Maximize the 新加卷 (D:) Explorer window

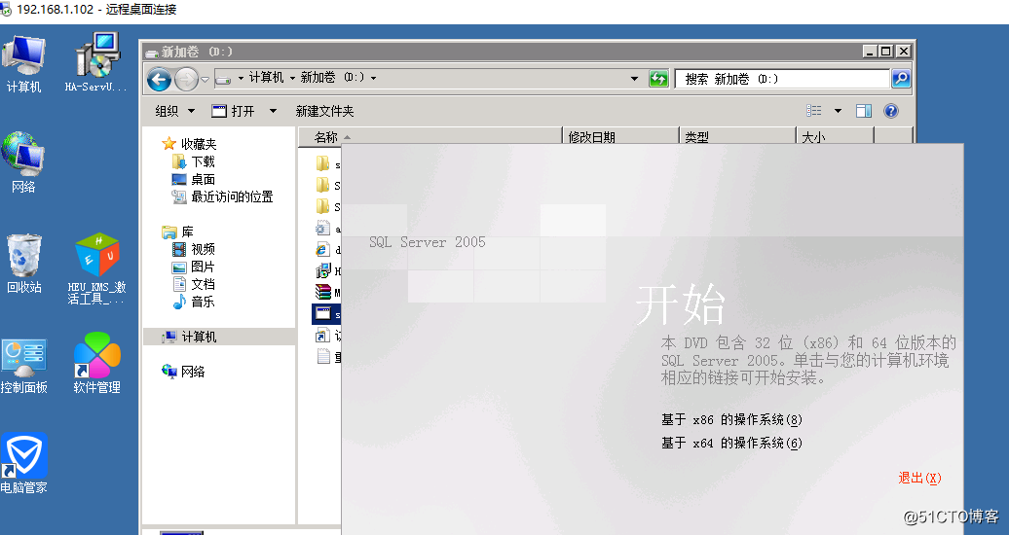(x=886, y=52)
